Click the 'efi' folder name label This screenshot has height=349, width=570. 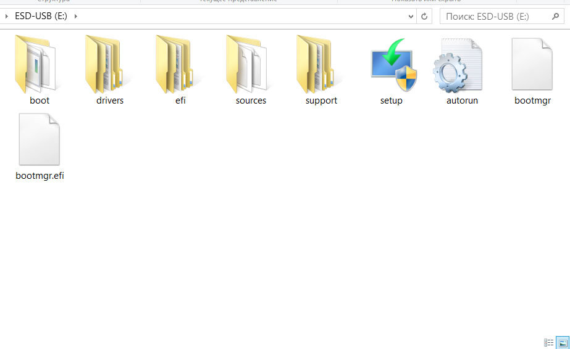point(180,101)
